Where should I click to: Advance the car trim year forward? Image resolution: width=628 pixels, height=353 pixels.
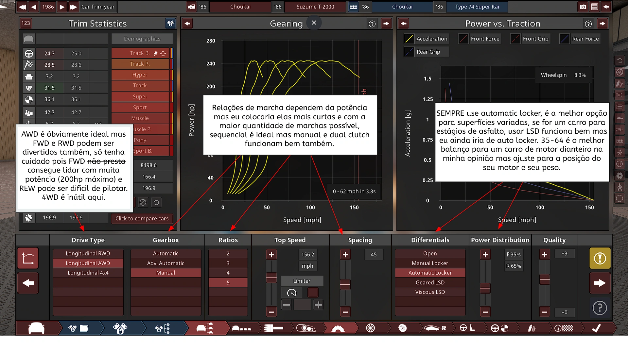click(62, 7)
